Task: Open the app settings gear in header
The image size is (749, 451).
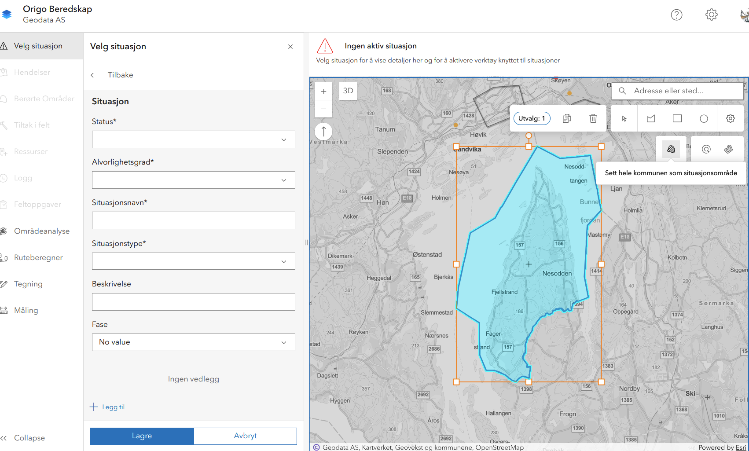Action: (x=712, y=15)
